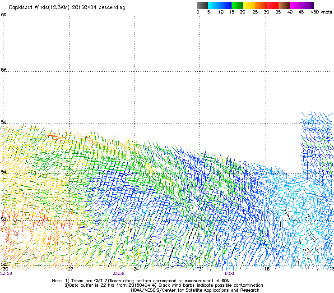Click the purple 23:59 time under -30
The width and height of the screenshot is (334, 293).
pos(6,274)
